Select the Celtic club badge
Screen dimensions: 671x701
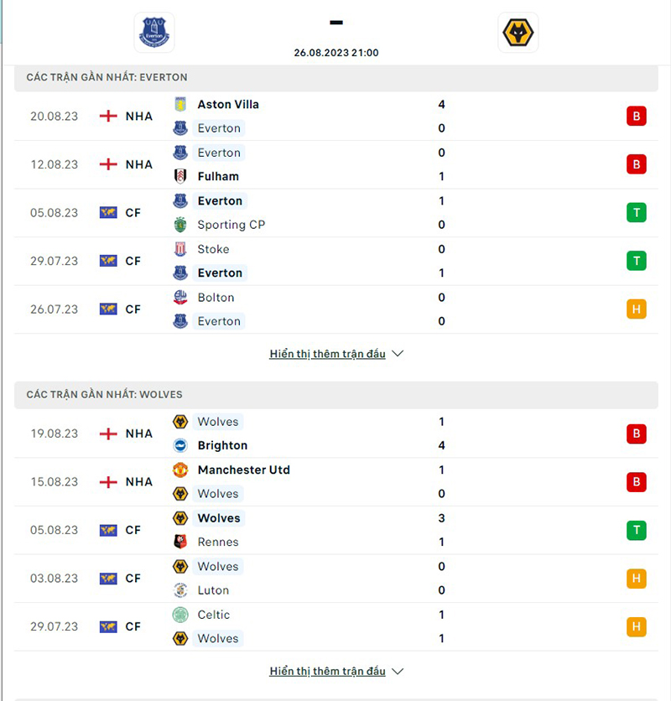182,615
